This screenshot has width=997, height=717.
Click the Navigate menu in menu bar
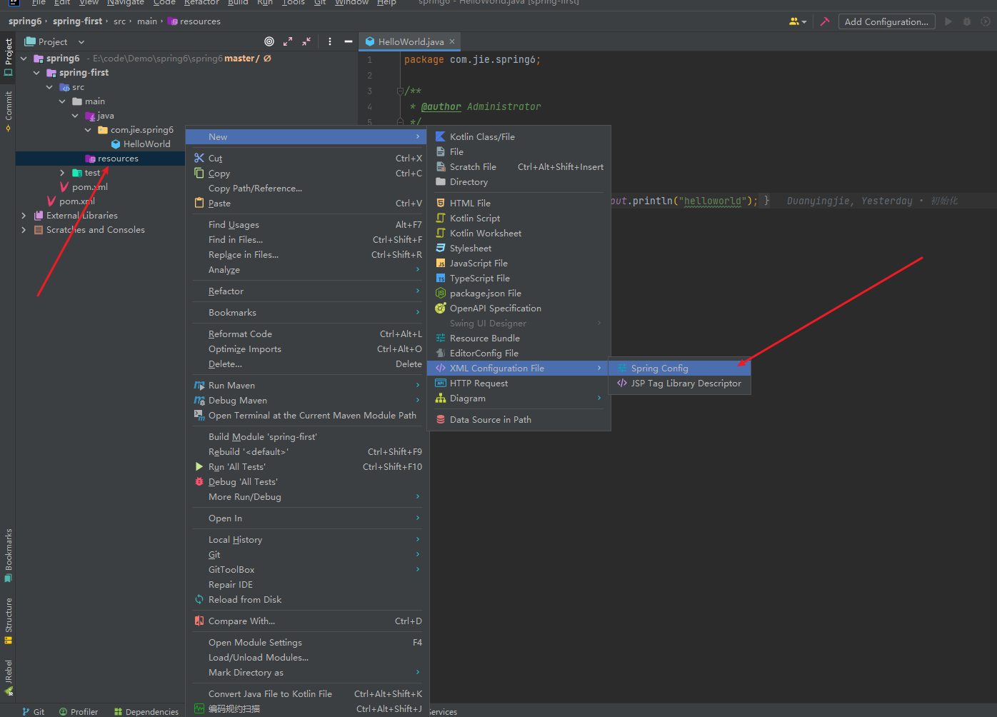(x=126, y=3)
